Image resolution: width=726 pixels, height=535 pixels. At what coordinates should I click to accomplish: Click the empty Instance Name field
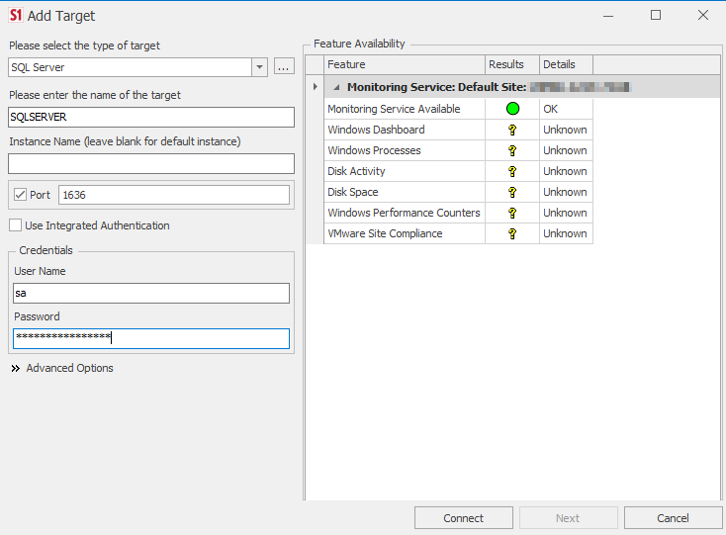151,164
